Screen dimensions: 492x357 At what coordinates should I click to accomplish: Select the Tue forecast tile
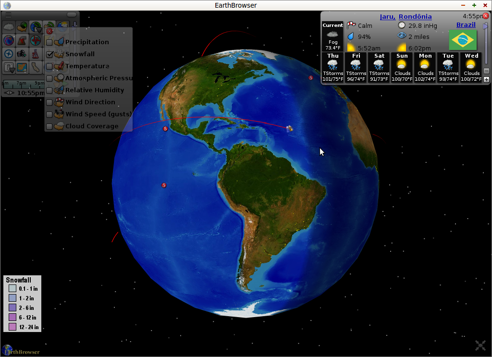(448, 67)
